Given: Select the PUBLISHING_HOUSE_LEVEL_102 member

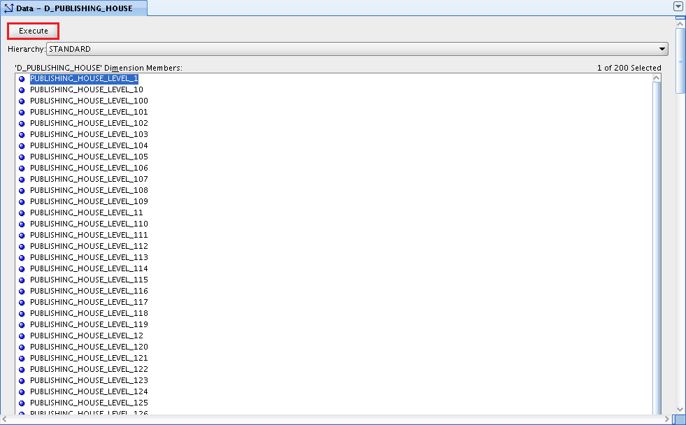Looking at the screenshot, I should (x=89, y=123).
